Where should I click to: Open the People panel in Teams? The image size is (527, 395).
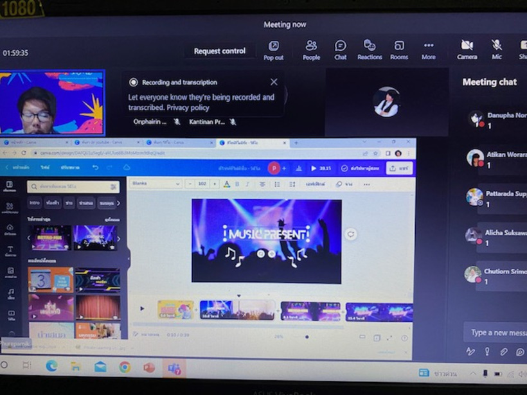pyautogui.click(x=311, y=49)
